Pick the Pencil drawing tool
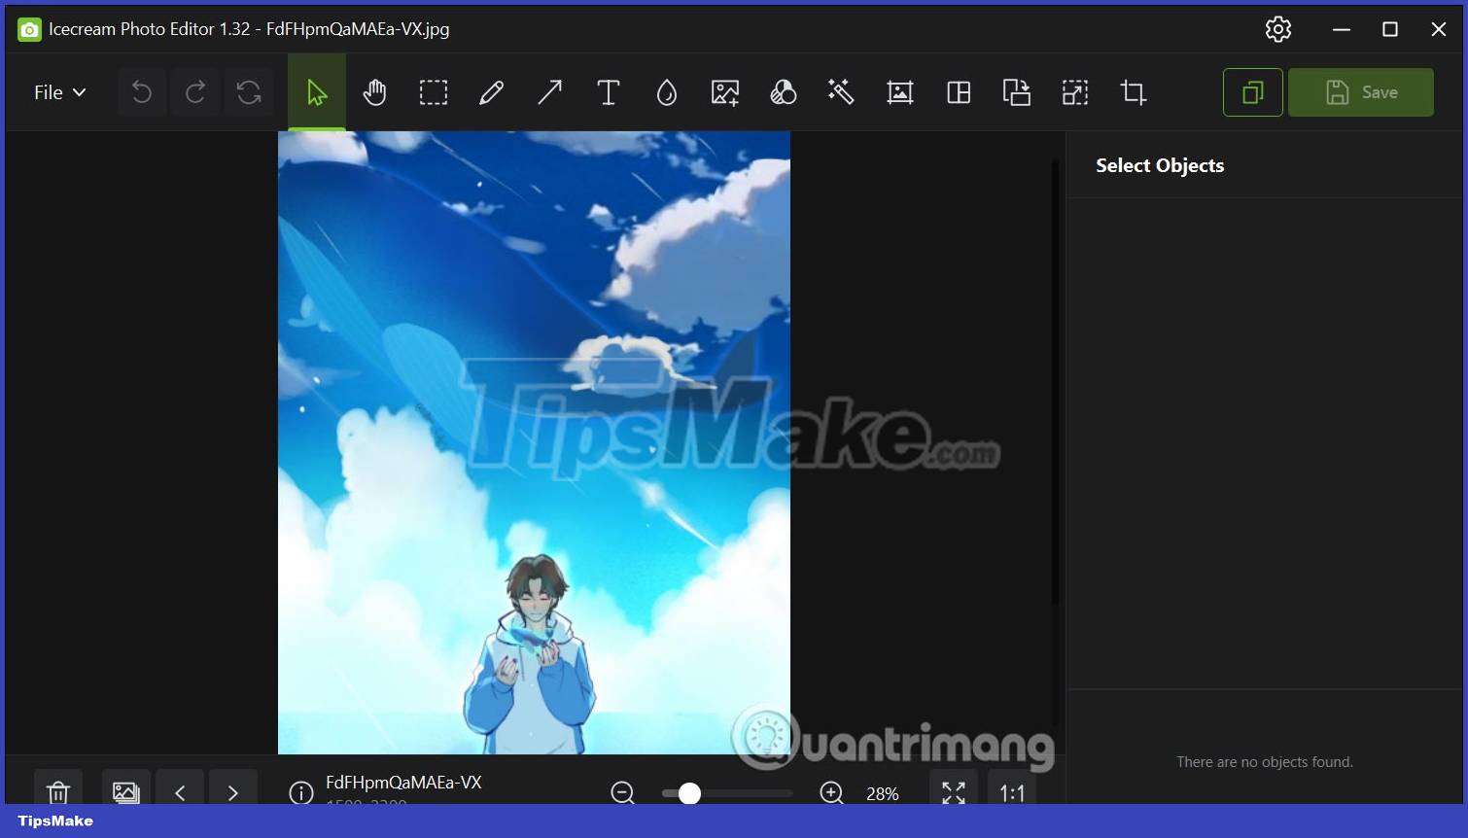The image size is (1468, 838). click(x=491, y=92)
